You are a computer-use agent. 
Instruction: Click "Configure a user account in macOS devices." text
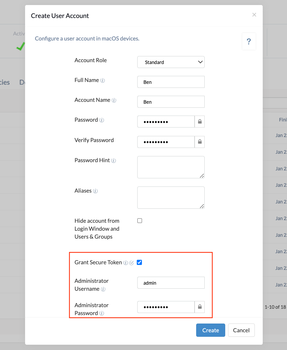click(x=87, y=39)
